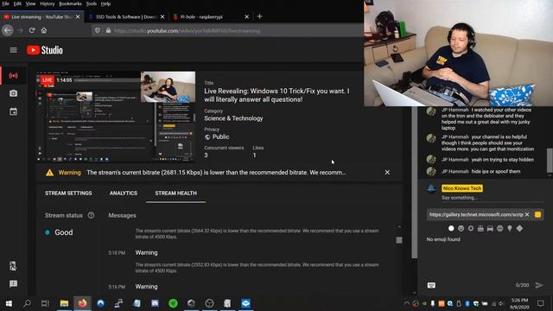Select the STREAM HEALTH tab
This screenshot has width=553, height=311.
175,194
